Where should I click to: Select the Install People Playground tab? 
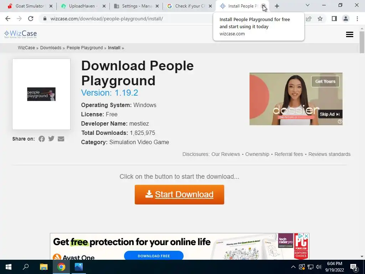pos(243,6)
